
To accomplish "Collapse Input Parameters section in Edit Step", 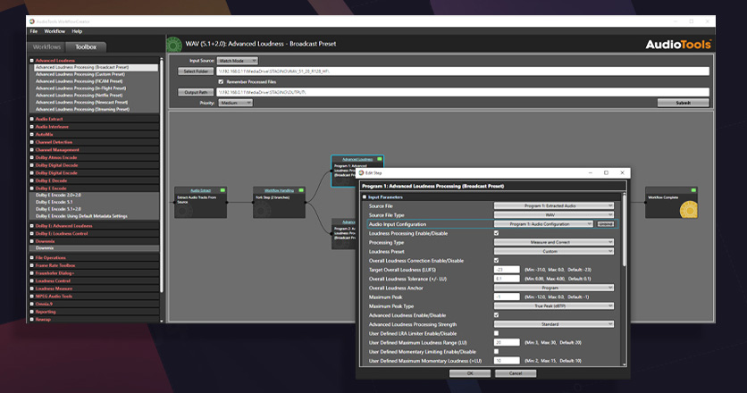I will (365, 197).
